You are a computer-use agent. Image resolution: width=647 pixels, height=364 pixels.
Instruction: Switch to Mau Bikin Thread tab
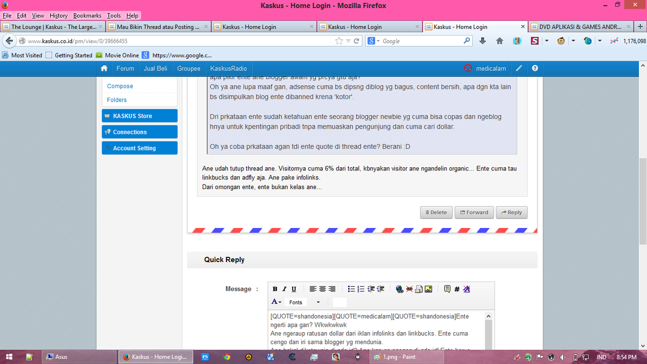158,27
